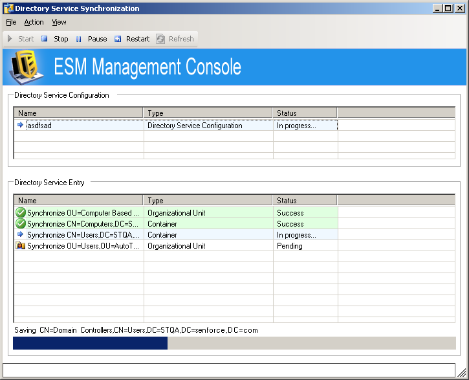
Task: Click the synchronization progress bar
Action: pyautogui.click(x=234, y=343)
